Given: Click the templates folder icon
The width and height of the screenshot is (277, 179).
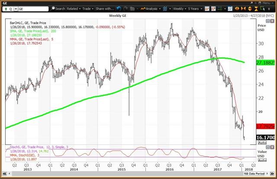Looking at the screenshot, I should pos(132,9).
